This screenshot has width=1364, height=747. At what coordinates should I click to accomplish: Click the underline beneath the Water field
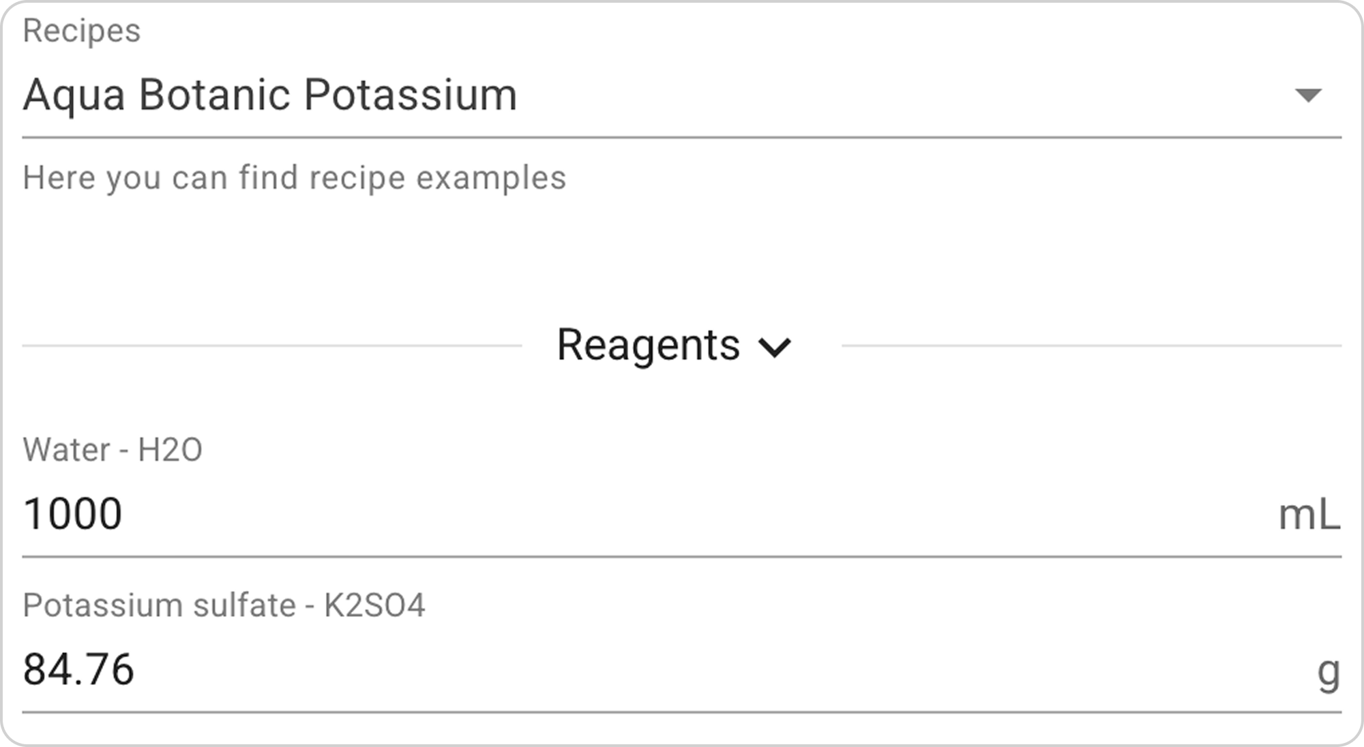click(682, 557)
